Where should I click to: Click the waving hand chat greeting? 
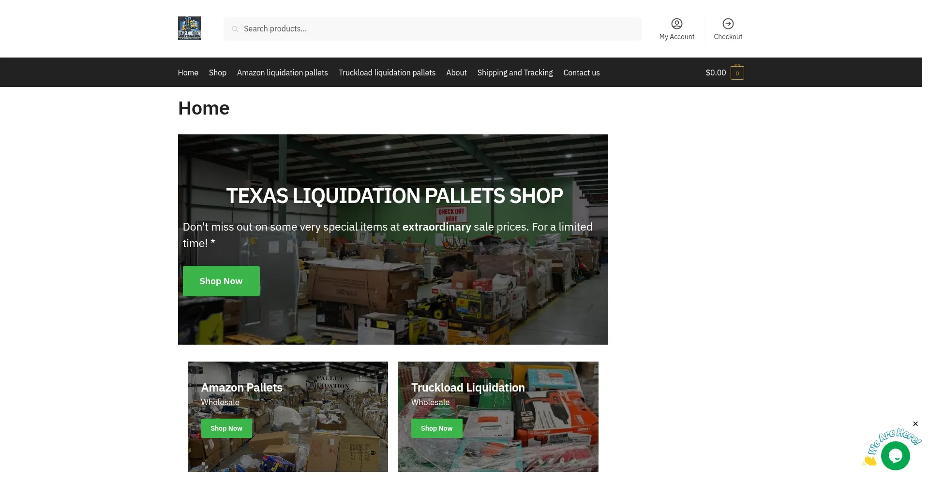[x=870, y=460]
